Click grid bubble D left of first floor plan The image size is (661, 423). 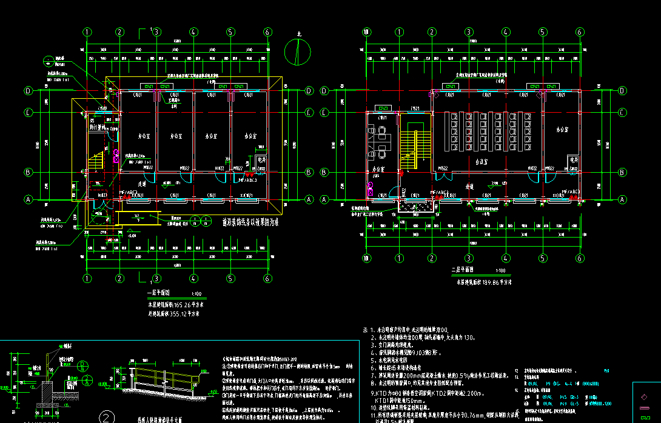(28, 91)
